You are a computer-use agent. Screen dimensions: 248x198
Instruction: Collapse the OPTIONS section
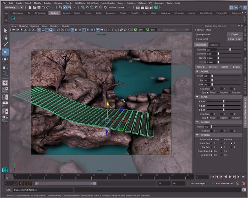point(197,135)
